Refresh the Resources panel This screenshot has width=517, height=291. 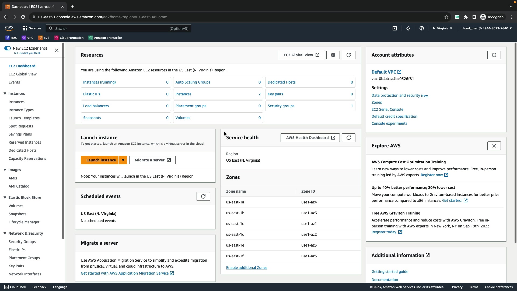pos(349,55)
